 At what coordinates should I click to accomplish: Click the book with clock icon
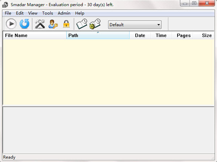click(82, 24)
